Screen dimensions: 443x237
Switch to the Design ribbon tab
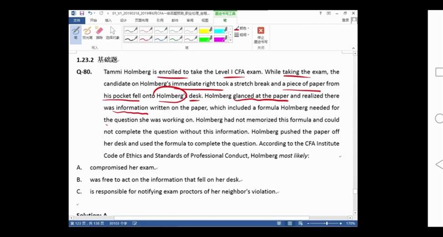(x=123, y=20)
